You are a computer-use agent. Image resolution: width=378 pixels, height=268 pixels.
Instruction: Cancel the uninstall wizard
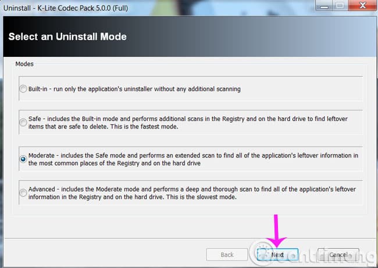[x=338, y=255]
